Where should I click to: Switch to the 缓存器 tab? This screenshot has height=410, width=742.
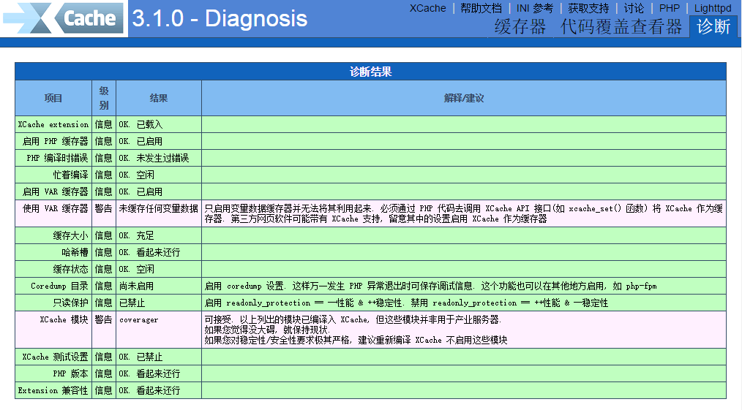(520, 27)
